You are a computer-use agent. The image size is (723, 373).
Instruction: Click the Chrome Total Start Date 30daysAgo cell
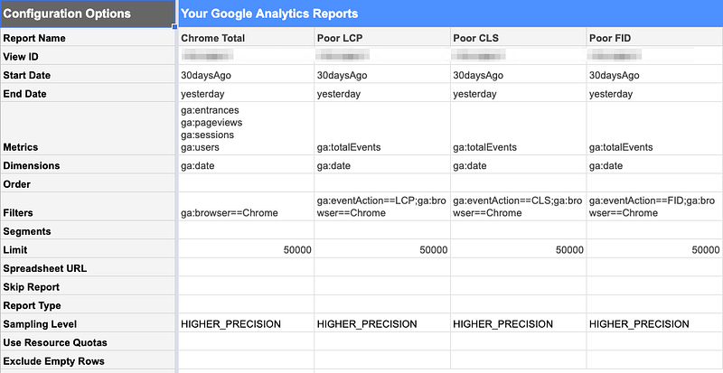pyautogui.click(x=246, y=75)
